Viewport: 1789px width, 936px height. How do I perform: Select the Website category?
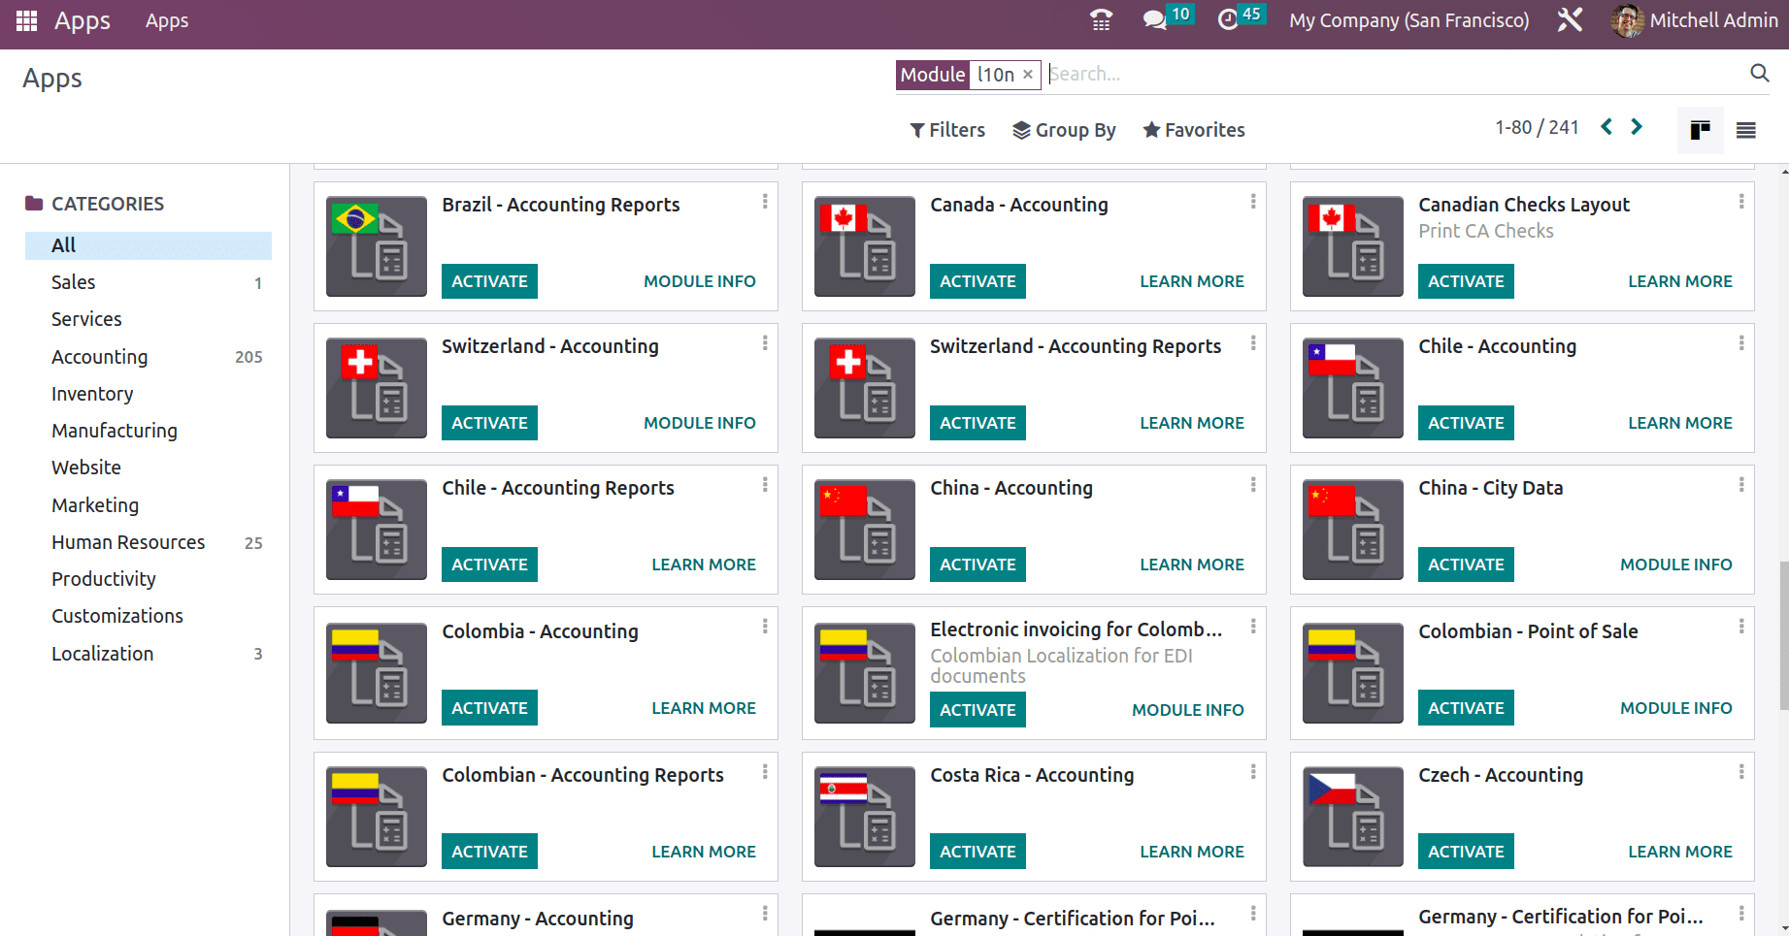149,468
